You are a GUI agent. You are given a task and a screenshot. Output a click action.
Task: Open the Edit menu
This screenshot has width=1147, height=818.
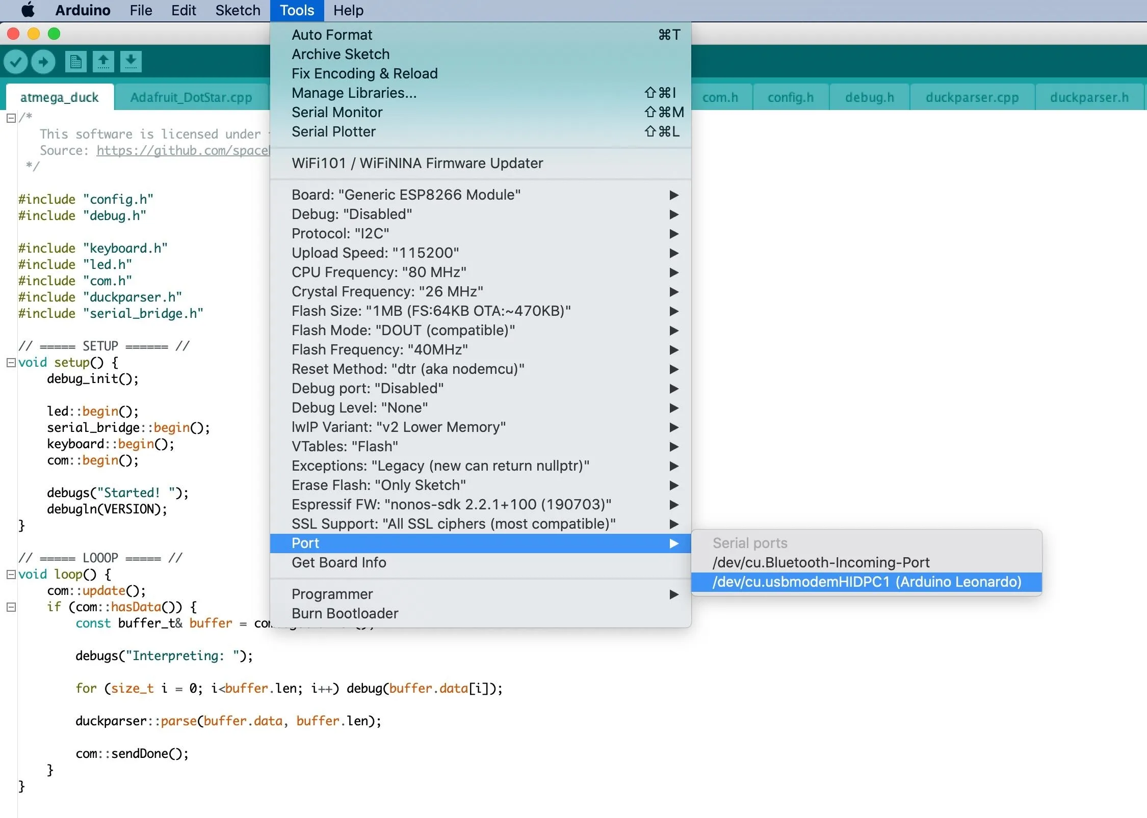pos(184,10)
